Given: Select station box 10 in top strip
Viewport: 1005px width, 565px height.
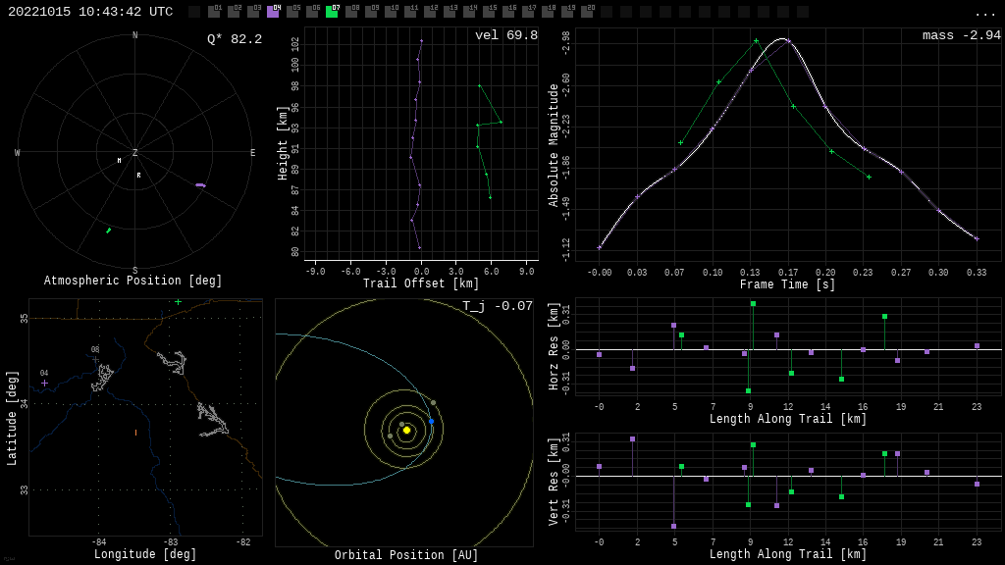Looking at the screenshot, I should pyautogui.click(x=391, y=12).
